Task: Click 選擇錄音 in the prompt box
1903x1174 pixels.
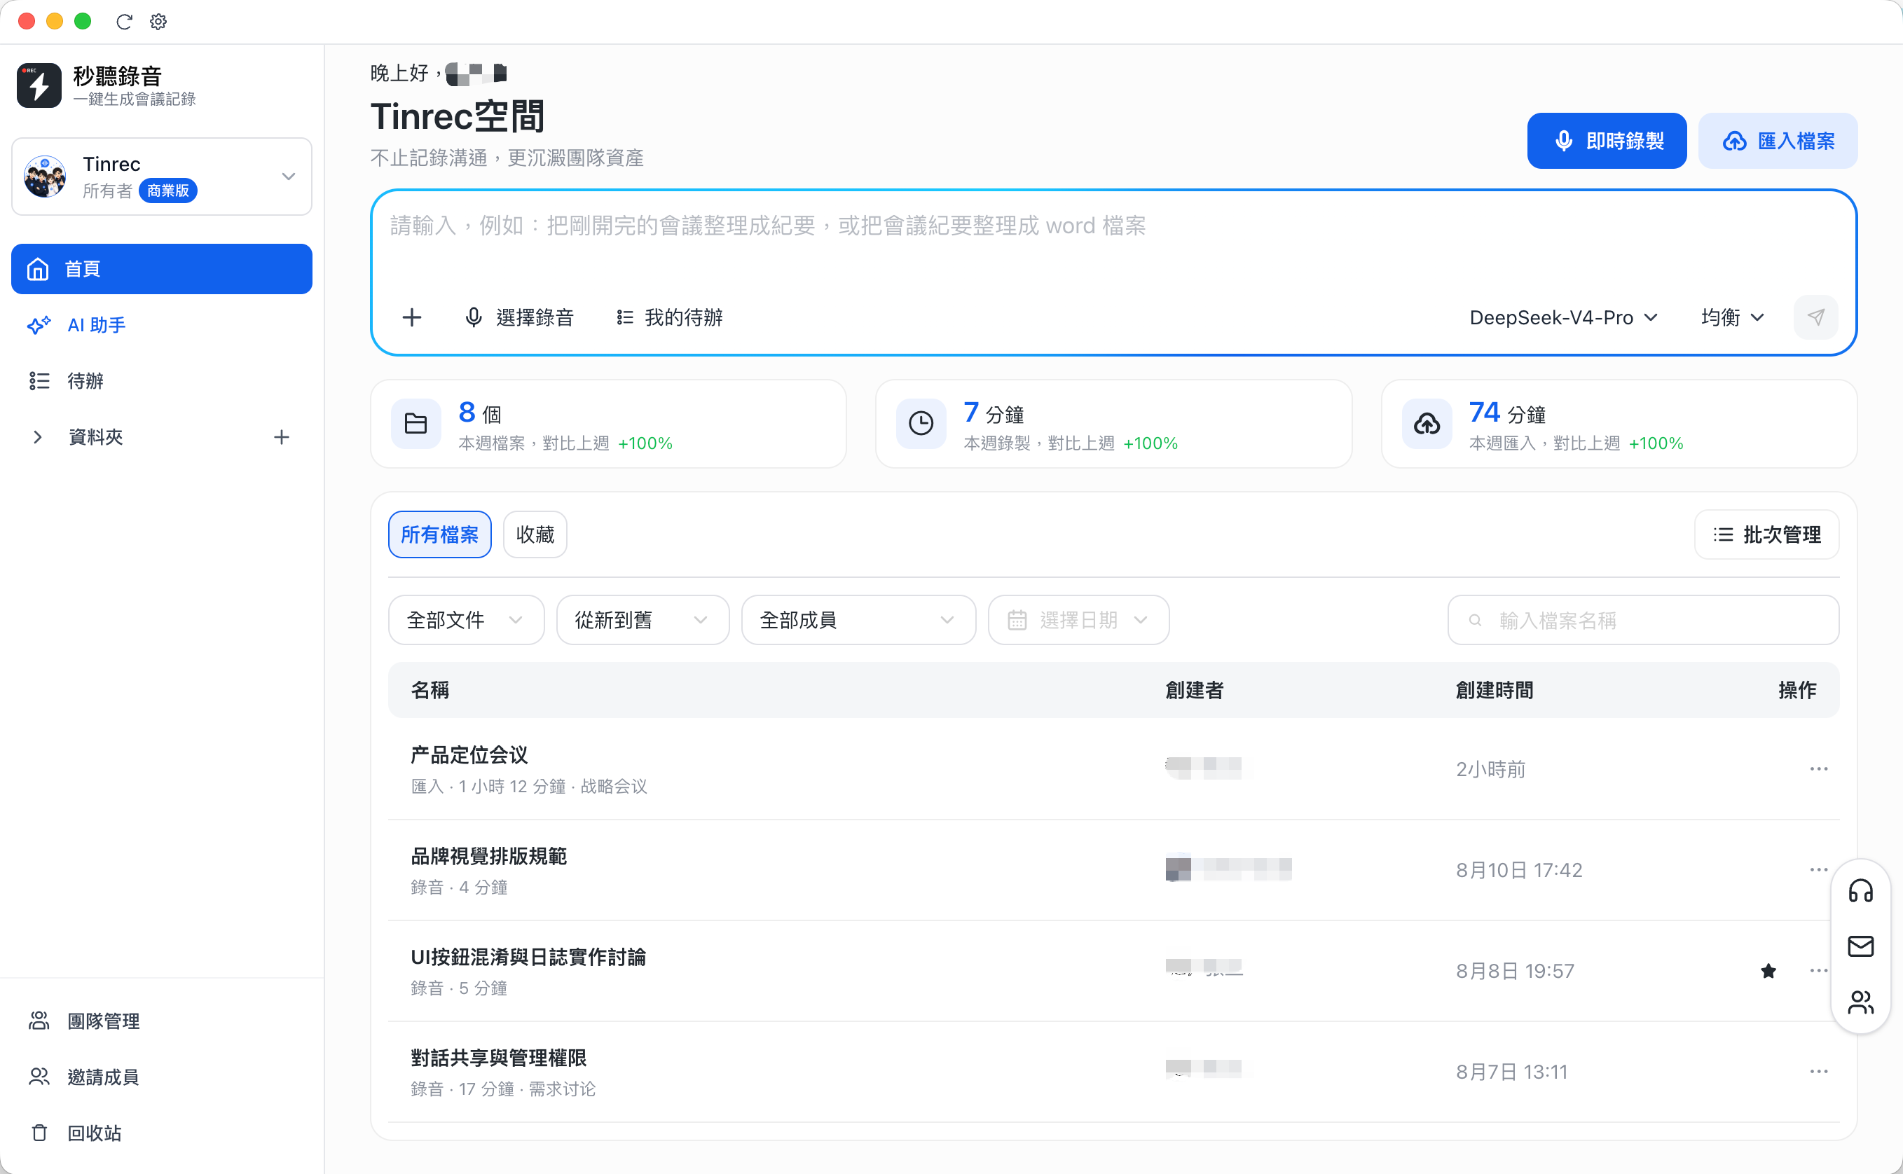Action: tap(519, 317)
